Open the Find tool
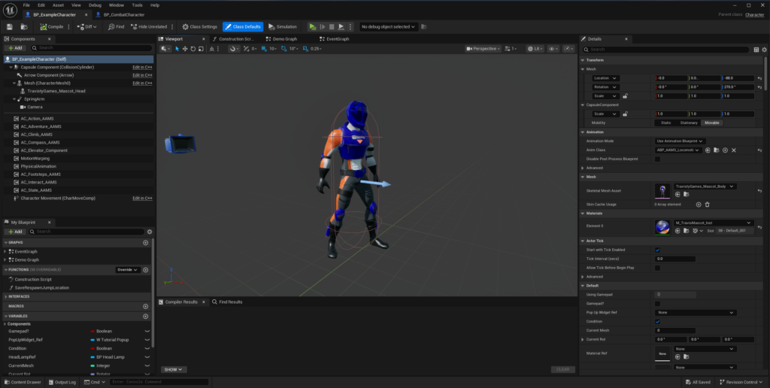The width and height of the screenshot is (770, 388). pos(116,26)
